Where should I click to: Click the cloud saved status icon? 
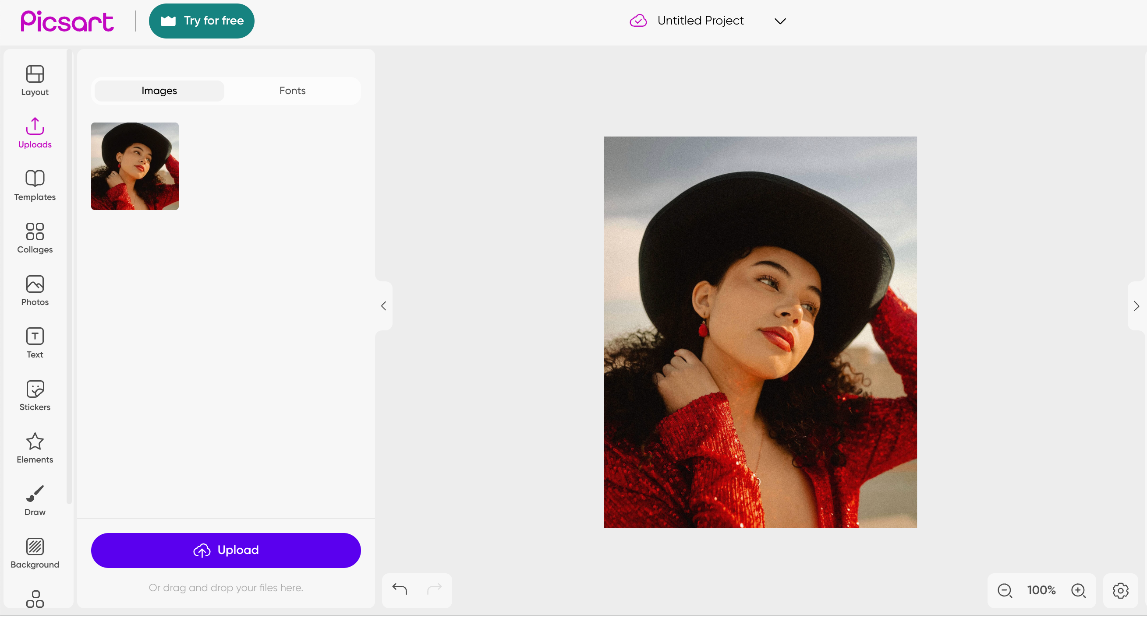638,21
